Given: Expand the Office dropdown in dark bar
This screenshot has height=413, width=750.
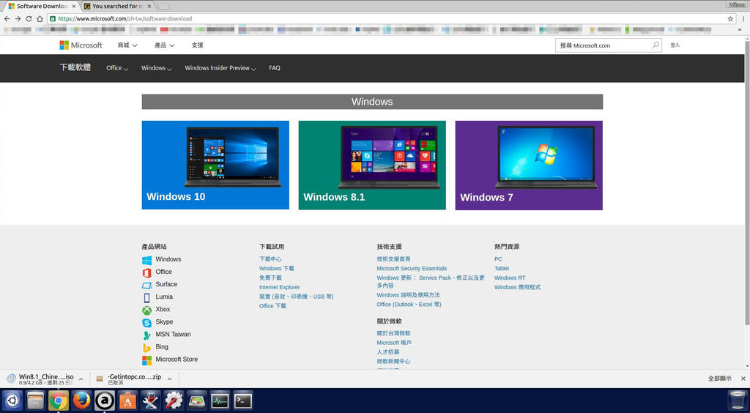Looking at the screenshot, I should click(x=117, y=68).
